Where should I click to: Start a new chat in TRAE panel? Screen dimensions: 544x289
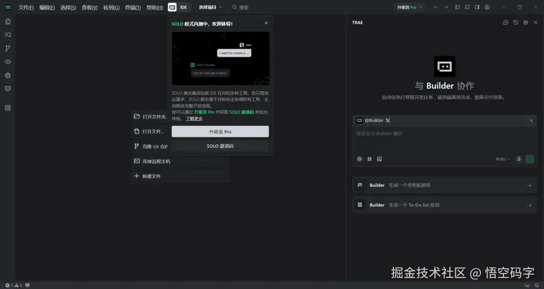[x=506, y=23]
